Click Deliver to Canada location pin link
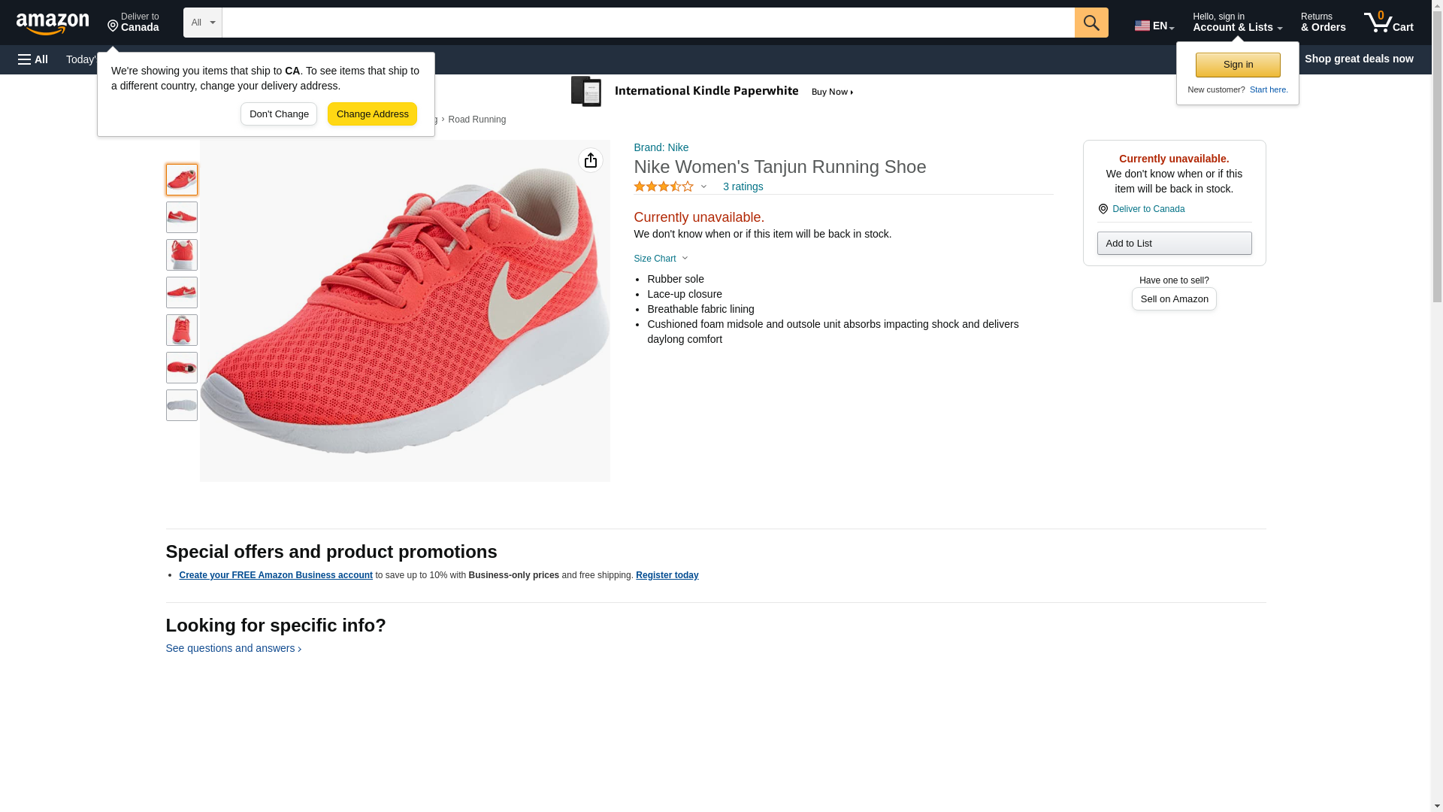The width and height of the screenshot is (1443, 812). (1148, 209)
